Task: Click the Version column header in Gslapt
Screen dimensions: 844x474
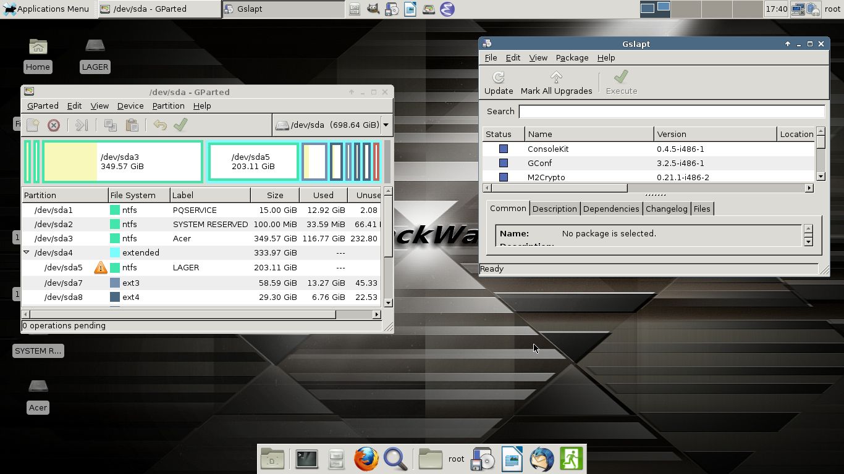Action: pos(715,134)
